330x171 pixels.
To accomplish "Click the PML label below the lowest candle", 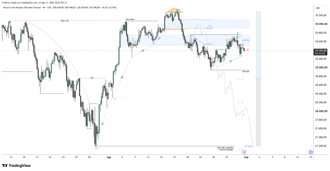I will point(97,148).
